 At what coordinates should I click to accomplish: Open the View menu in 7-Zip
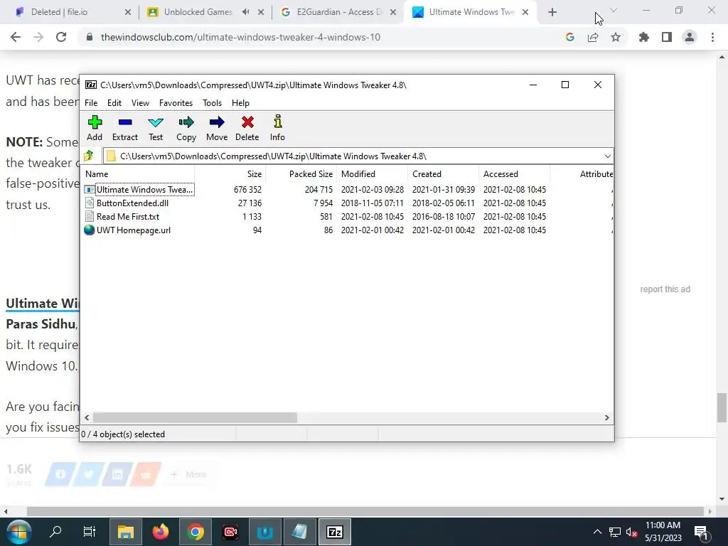pos(140,103)
